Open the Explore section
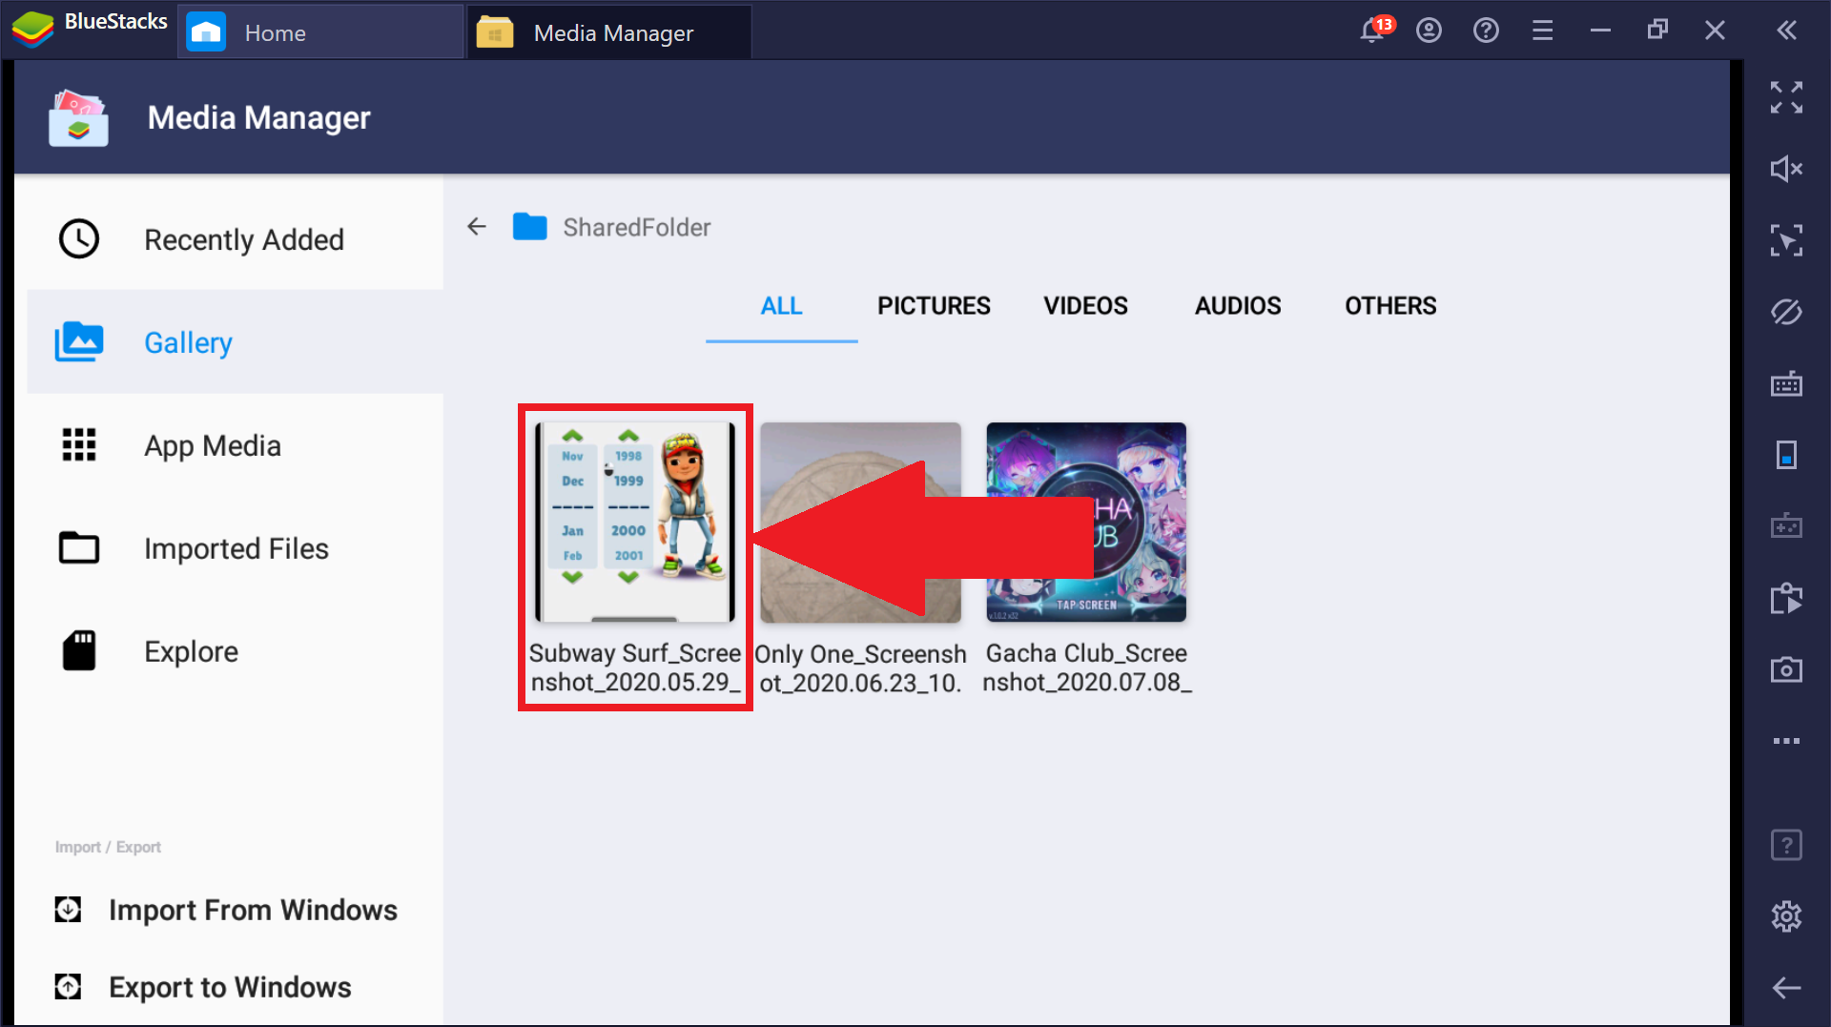 [x=235, y=651]
